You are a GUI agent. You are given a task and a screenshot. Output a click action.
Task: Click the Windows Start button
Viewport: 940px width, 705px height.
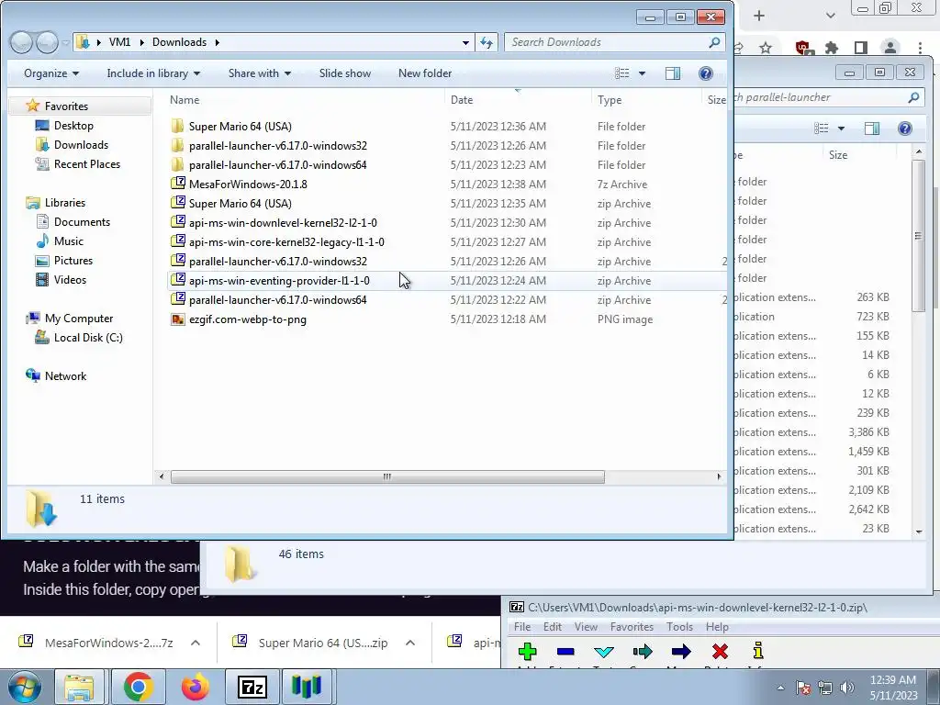(24, 687)
